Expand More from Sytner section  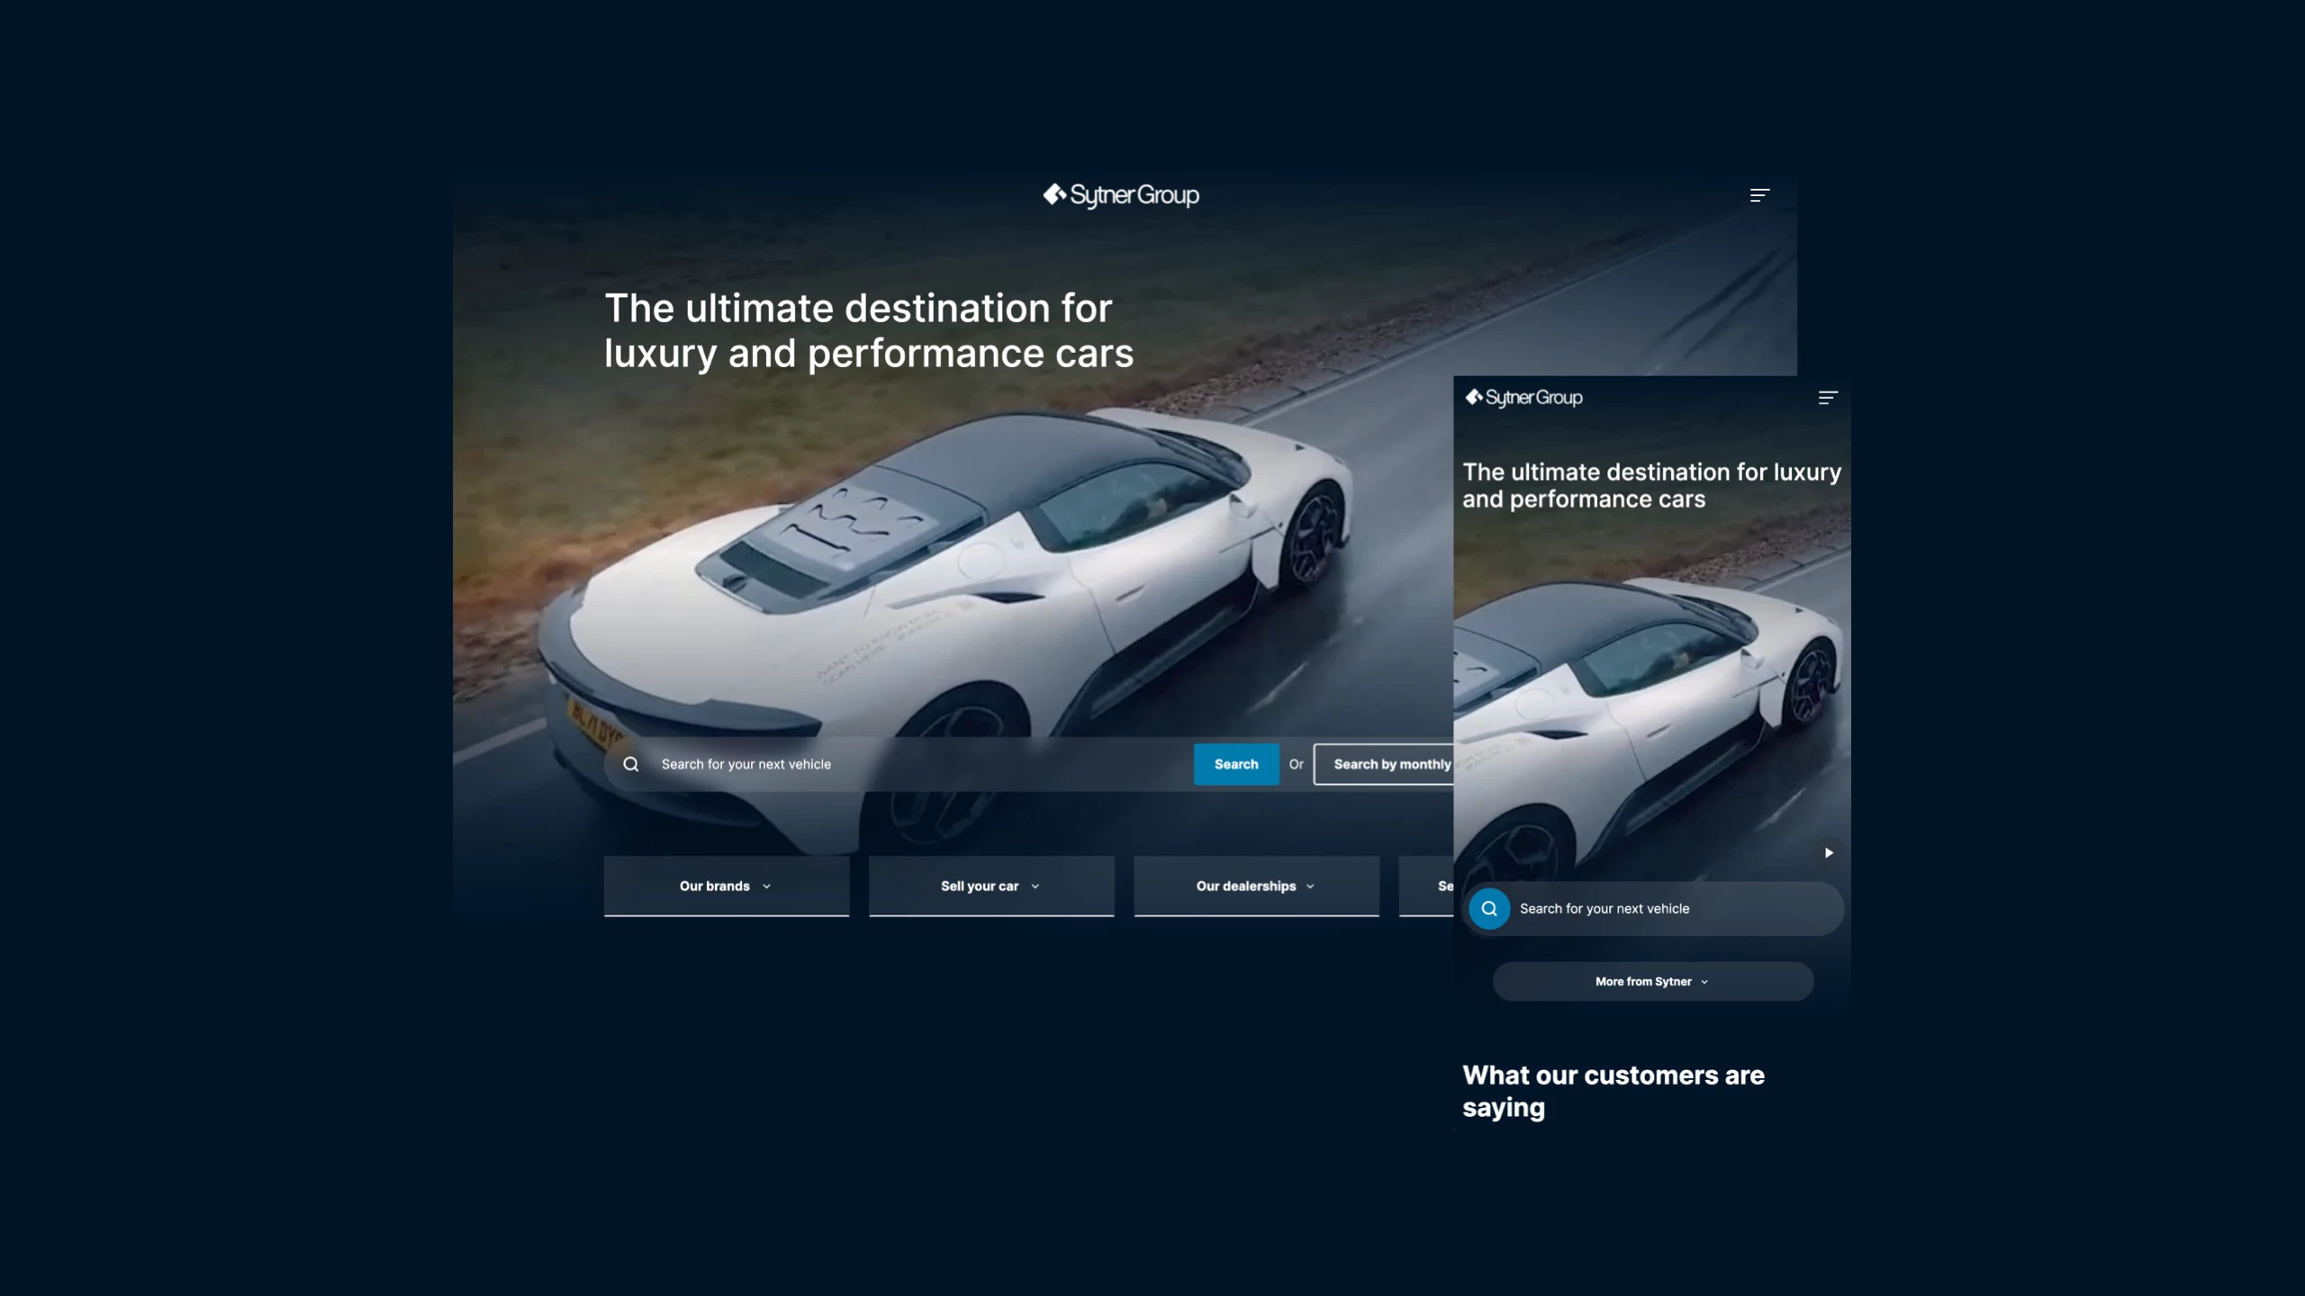pyautogui.click(x=1651, y=981)
